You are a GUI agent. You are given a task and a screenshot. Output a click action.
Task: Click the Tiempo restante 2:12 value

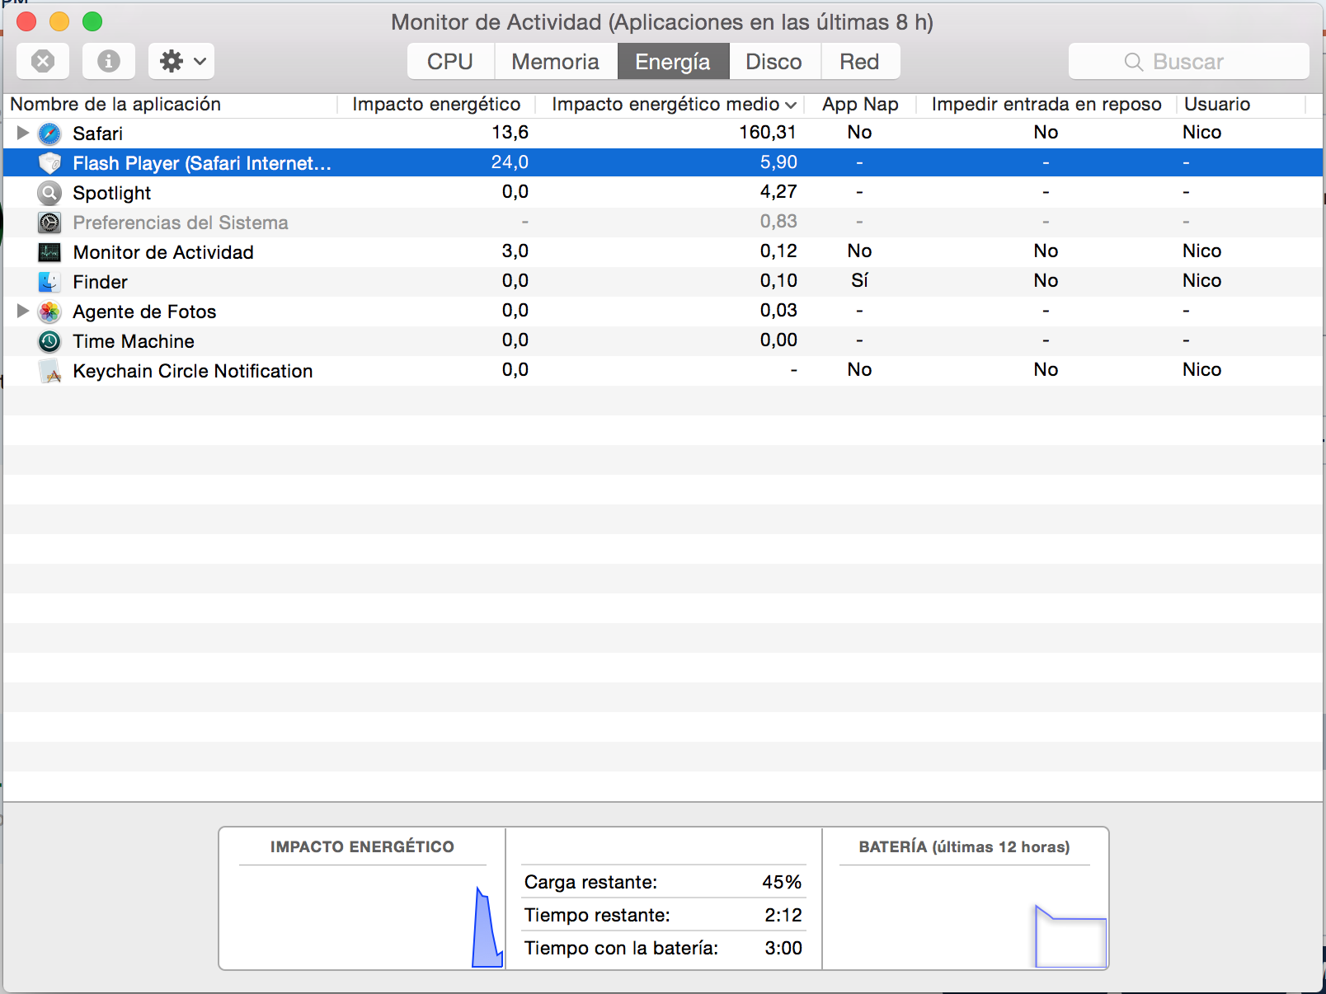[783, 915]
